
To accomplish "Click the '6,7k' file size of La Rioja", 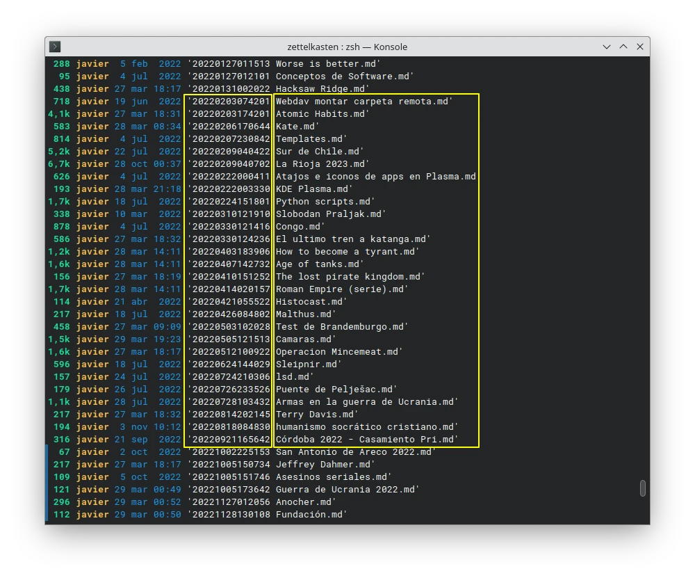I will coord(59,164).
